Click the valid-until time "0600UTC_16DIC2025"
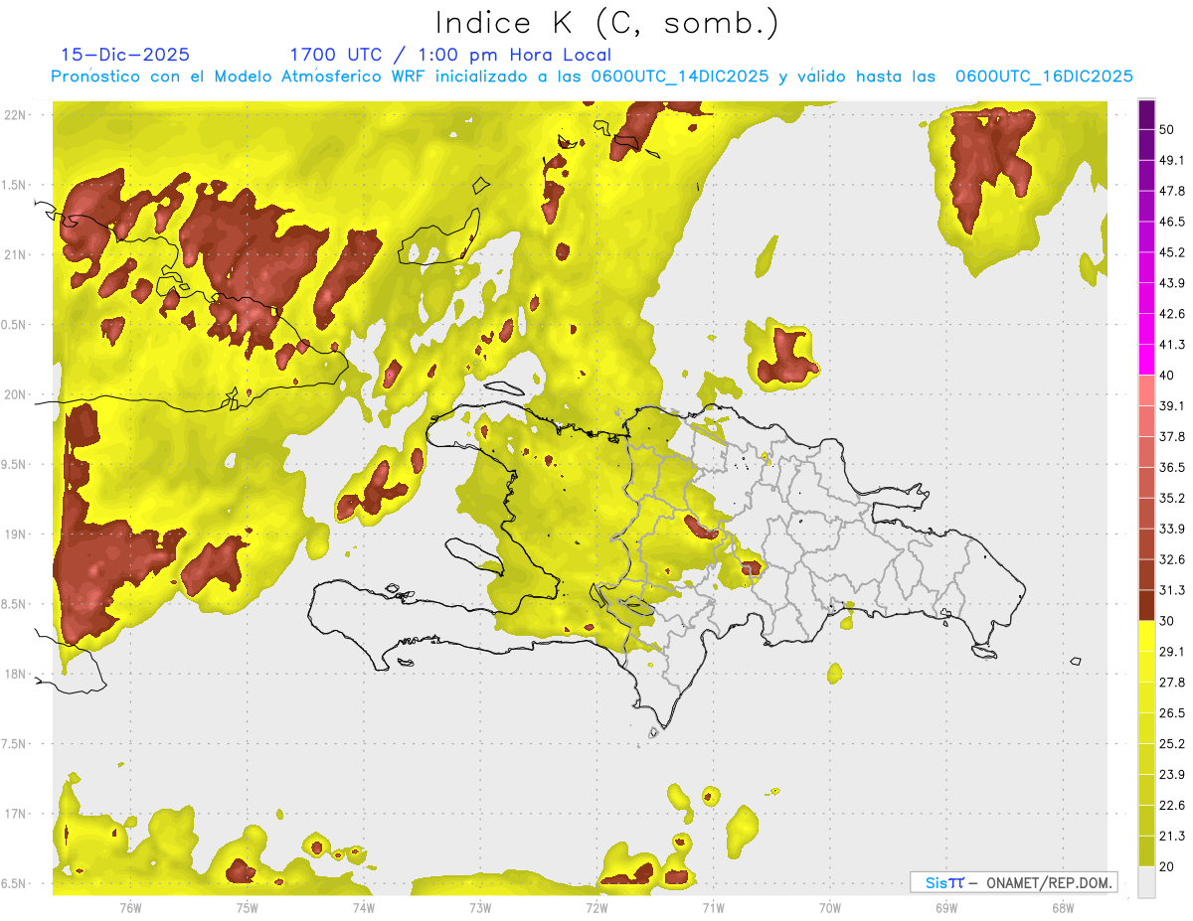This screenshot has height=921, width=1193. click(1044, 77)
